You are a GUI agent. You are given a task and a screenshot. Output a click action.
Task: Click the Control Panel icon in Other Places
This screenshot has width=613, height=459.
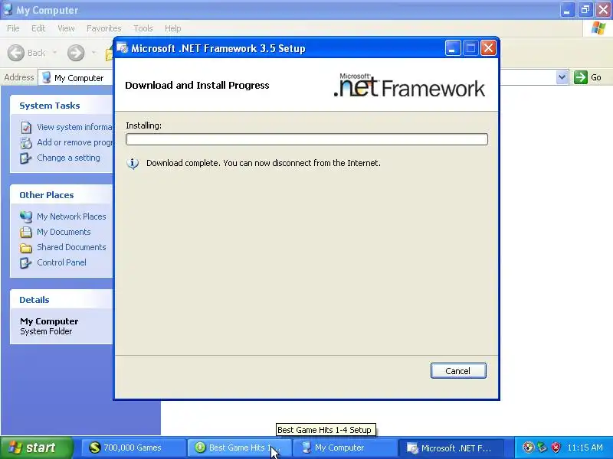[26, 263]
